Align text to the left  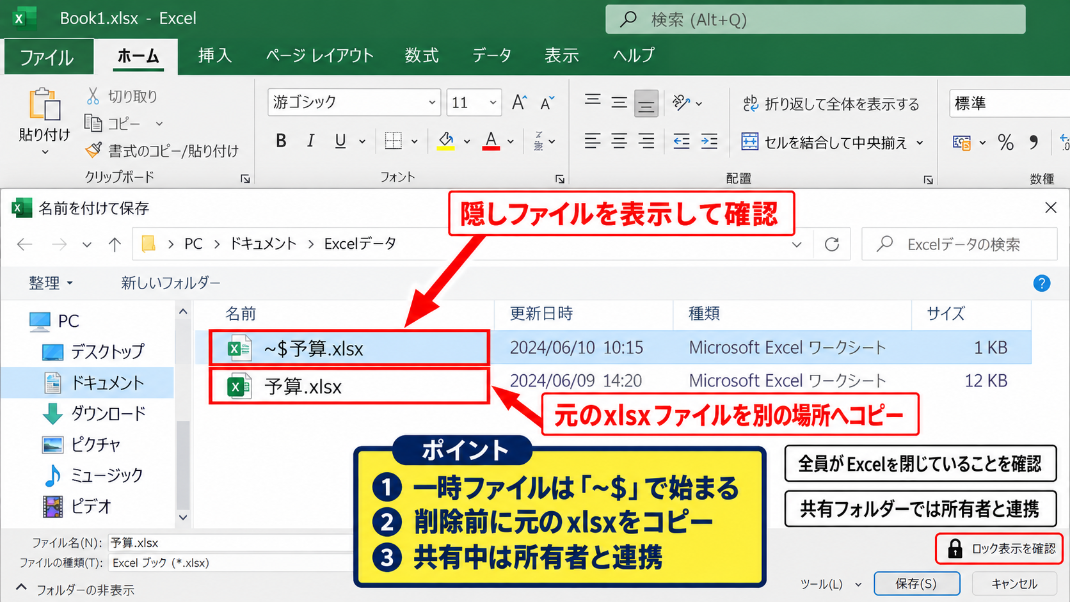click(x=592, y=141)
